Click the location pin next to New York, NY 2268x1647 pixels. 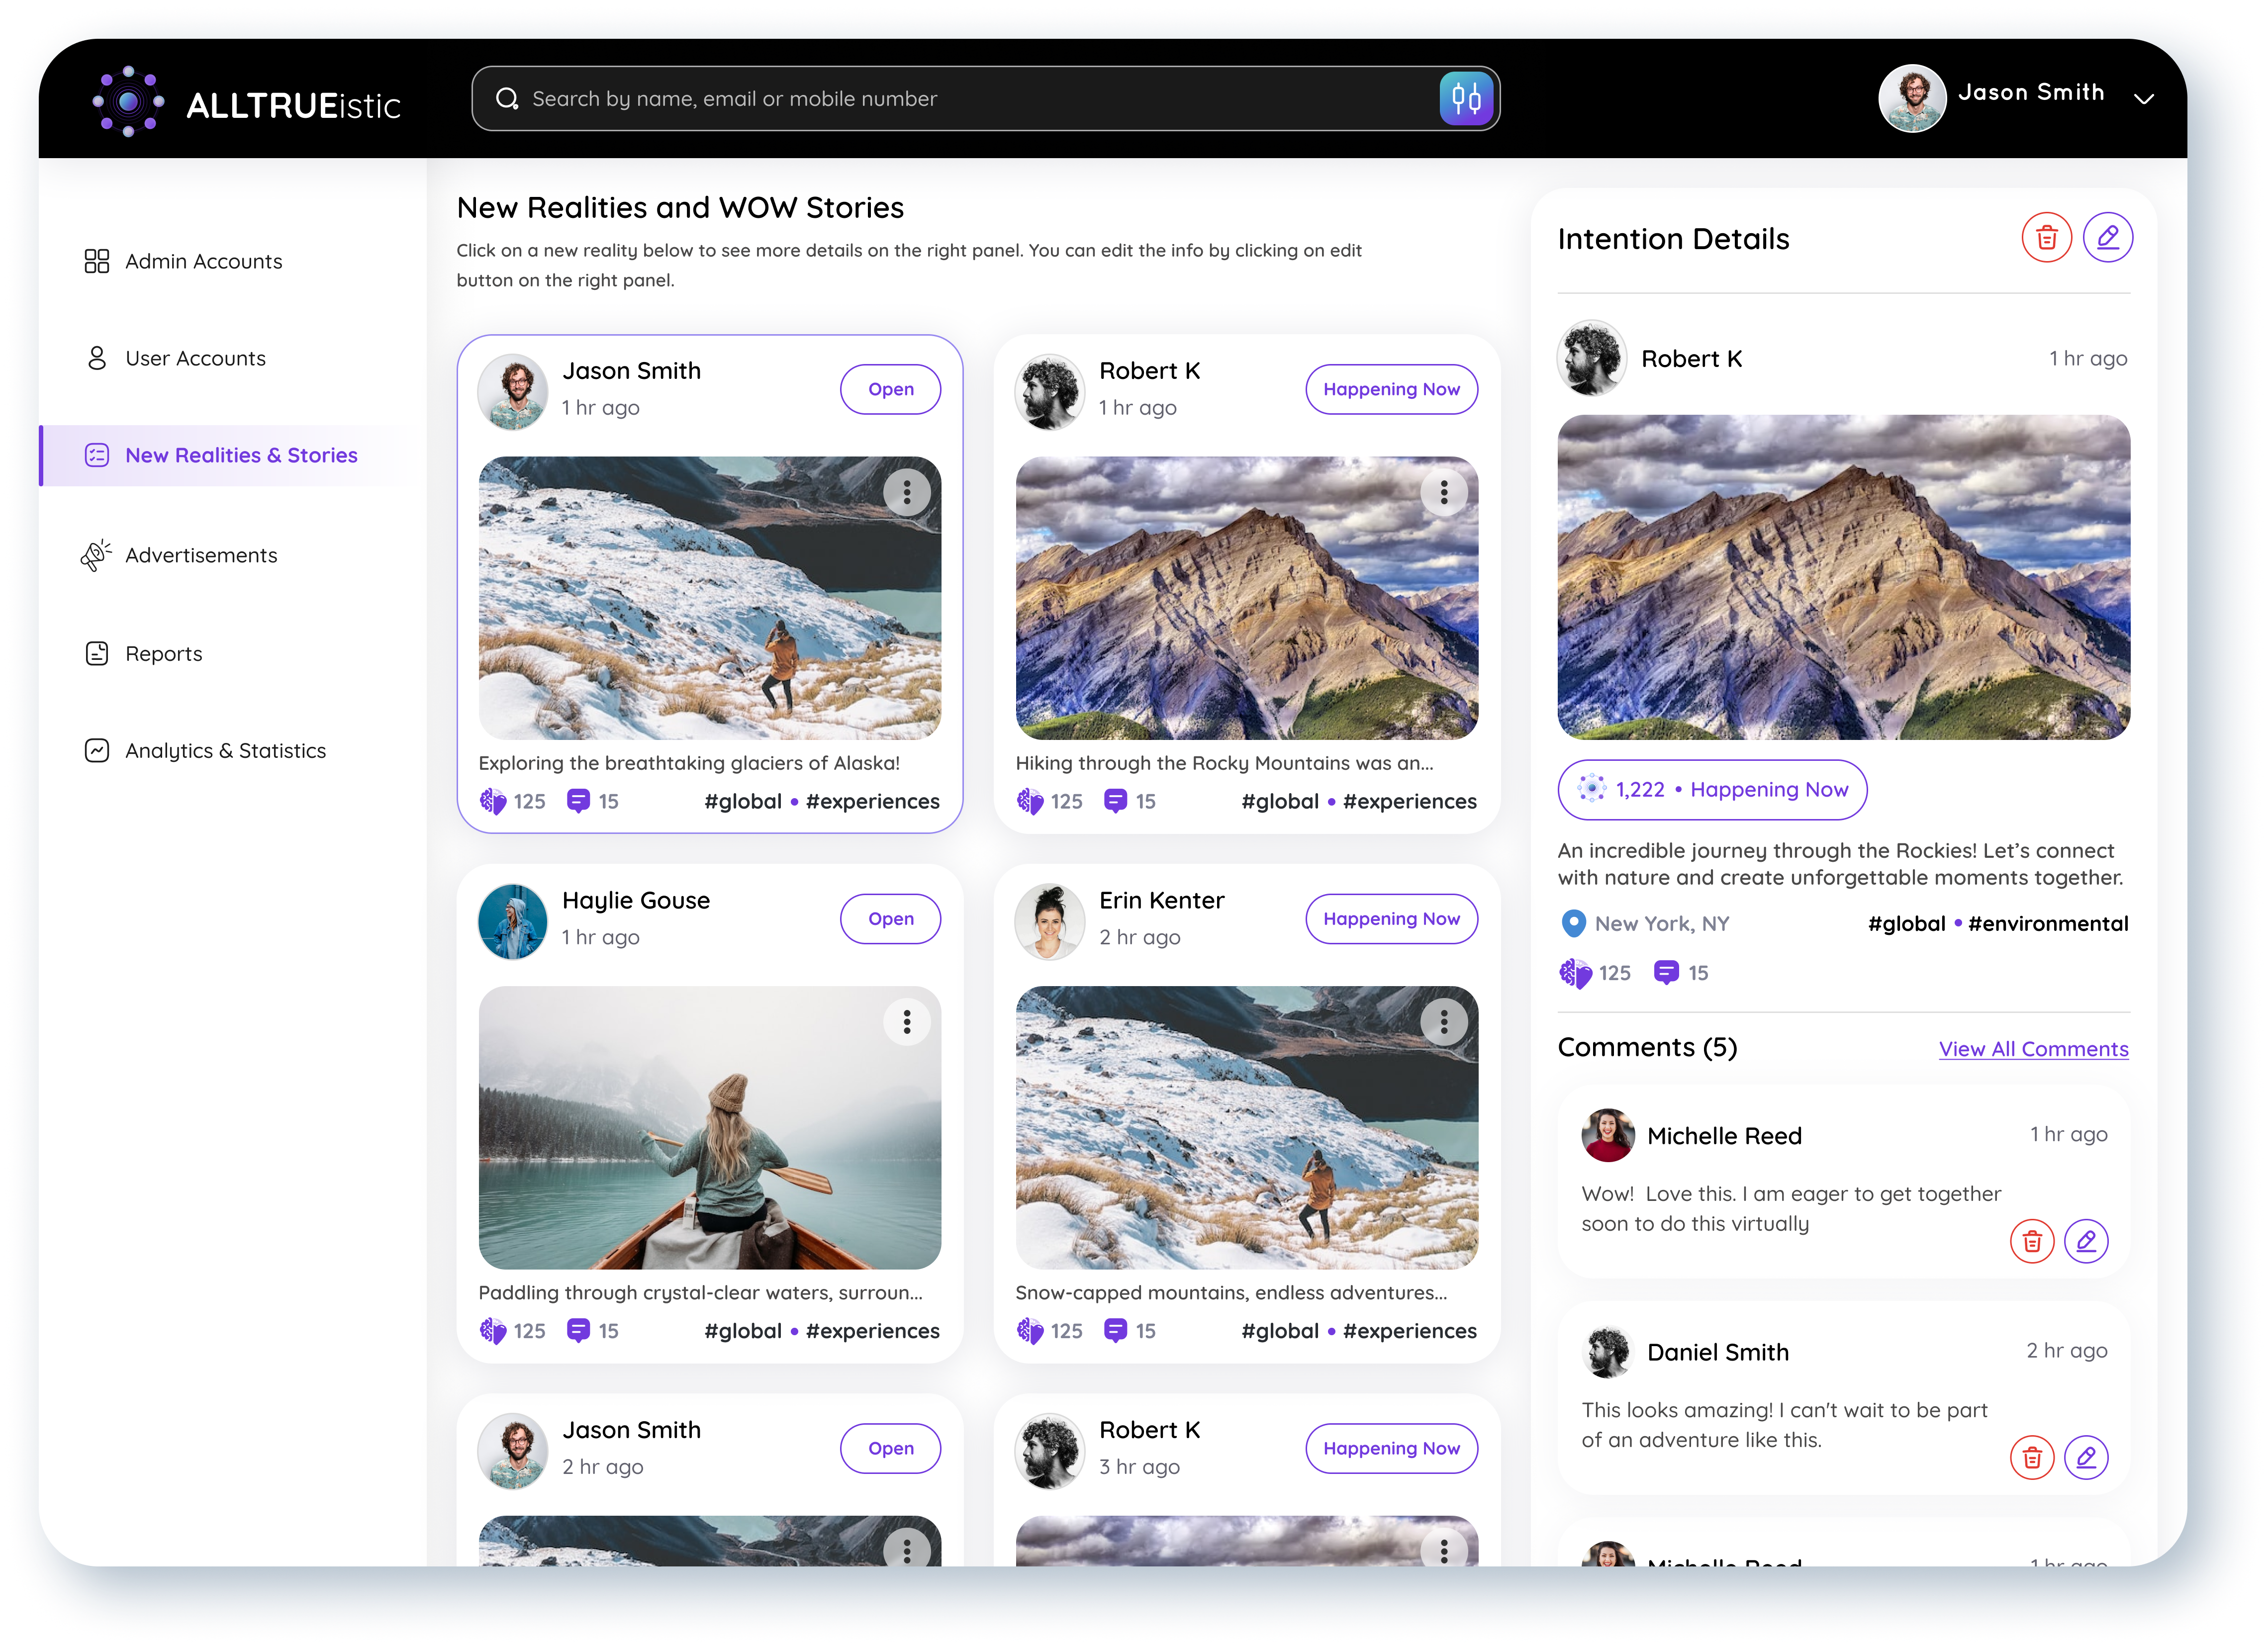point(1573,923)
